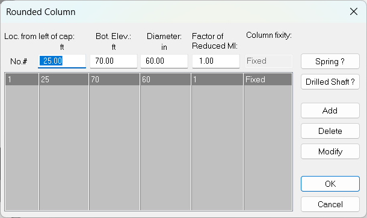Click the location value 25 in the row

pyautogui.click(x=64, y=79)
